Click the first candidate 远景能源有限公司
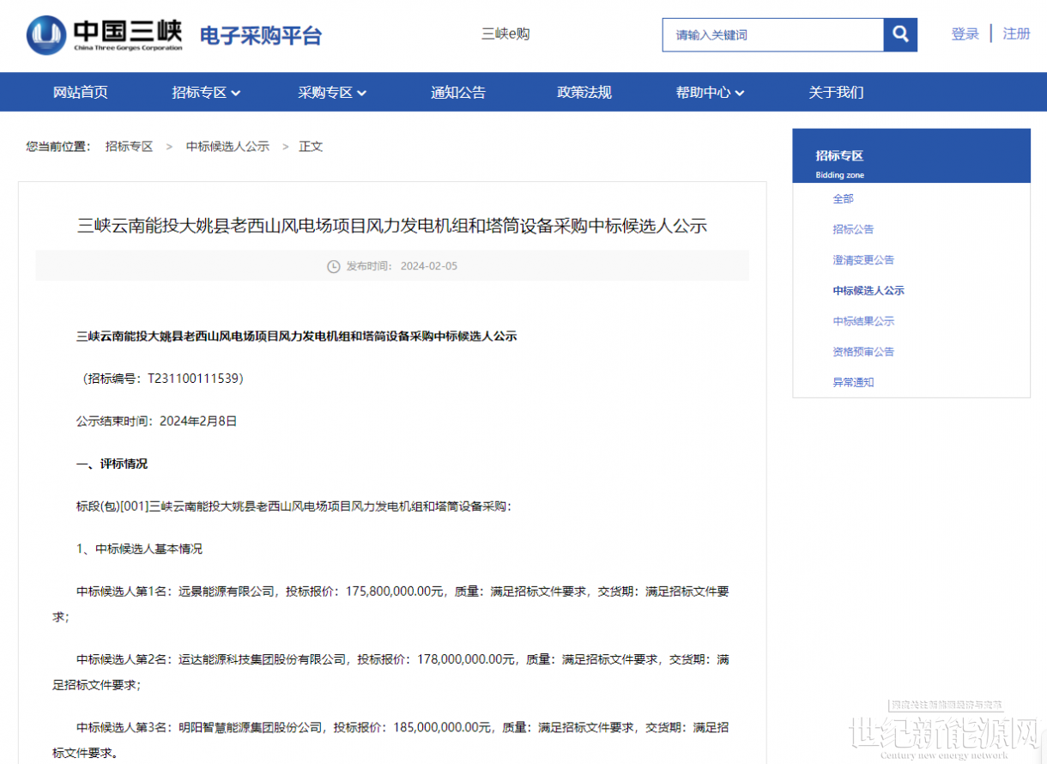Viewport: 1047px width, 764px height. click(227, 591)
